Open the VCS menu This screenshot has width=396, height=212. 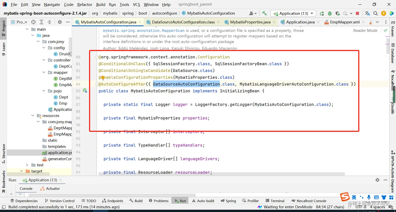[x=136, y=4]
